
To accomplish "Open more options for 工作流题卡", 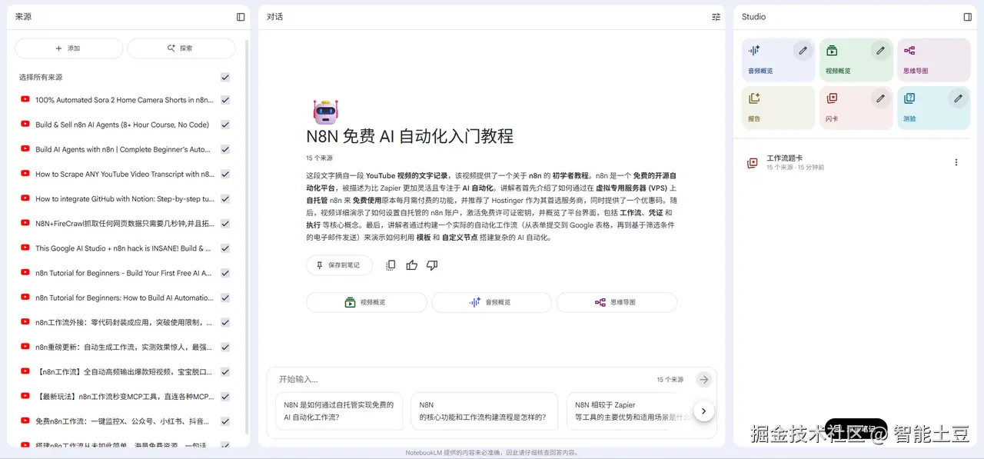I will [x=956, y=162].
